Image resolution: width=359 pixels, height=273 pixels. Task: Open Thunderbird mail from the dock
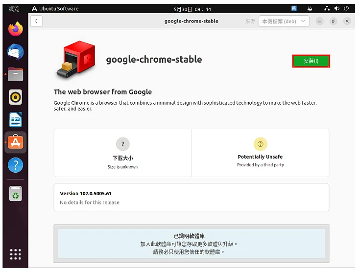[16, 52]
